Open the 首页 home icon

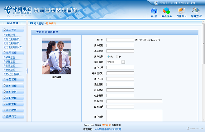pos(154,11)
